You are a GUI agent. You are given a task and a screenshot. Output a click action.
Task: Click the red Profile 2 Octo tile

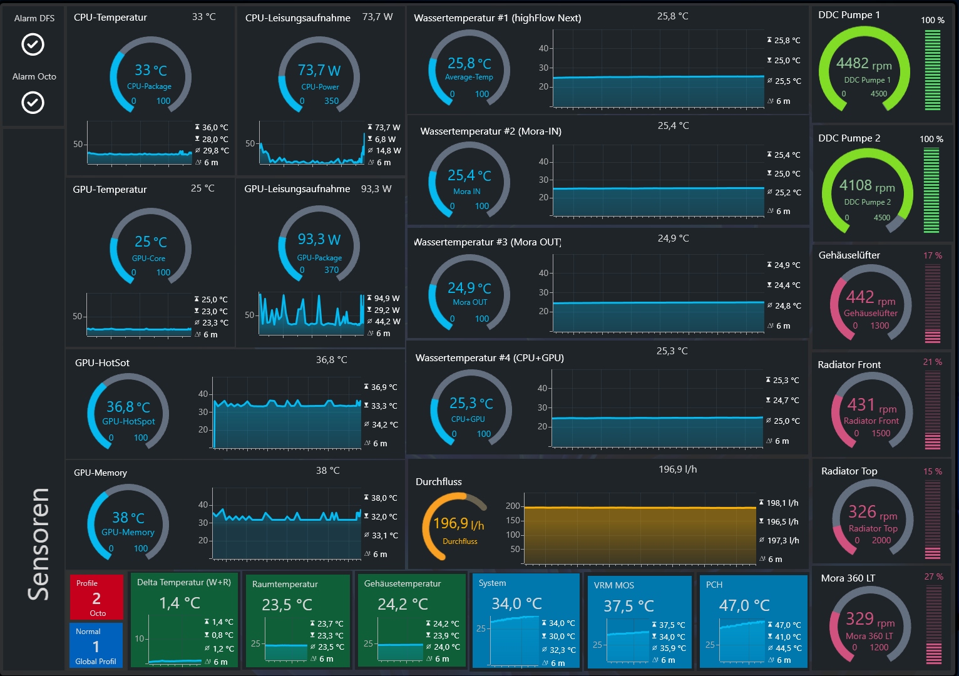(x=96, y=597)
